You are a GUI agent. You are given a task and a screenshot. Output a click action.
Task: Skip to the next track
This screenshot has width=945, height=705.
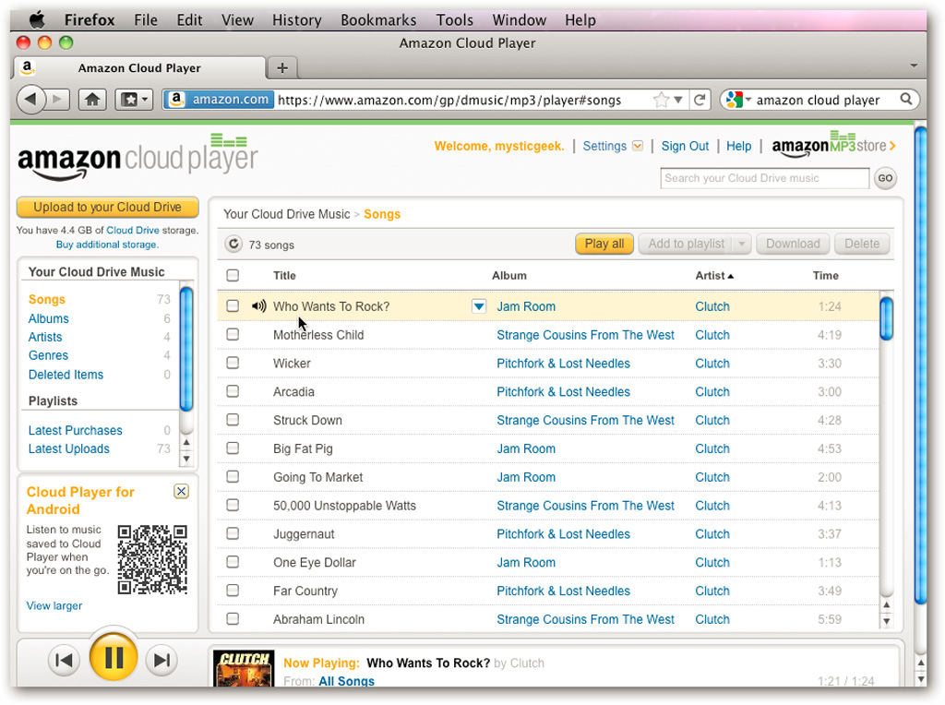tap(161, 661)
